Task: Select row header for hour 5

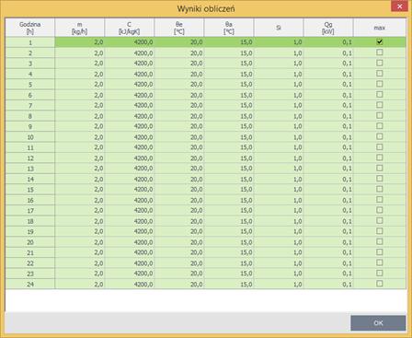Action: pos(30,85)
